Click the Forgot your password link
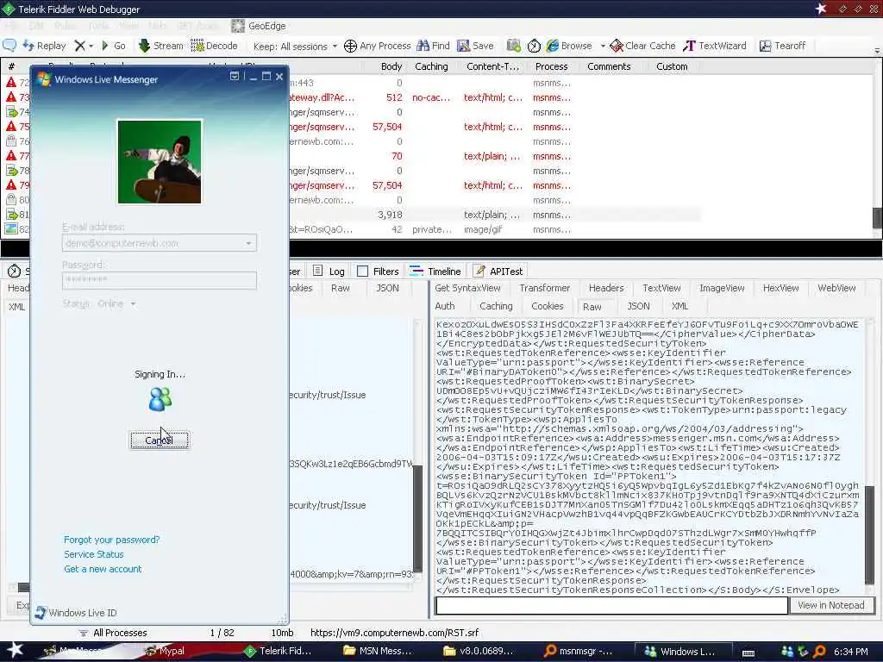The height and width of the screenshot is (662, 883). [111, 540]
